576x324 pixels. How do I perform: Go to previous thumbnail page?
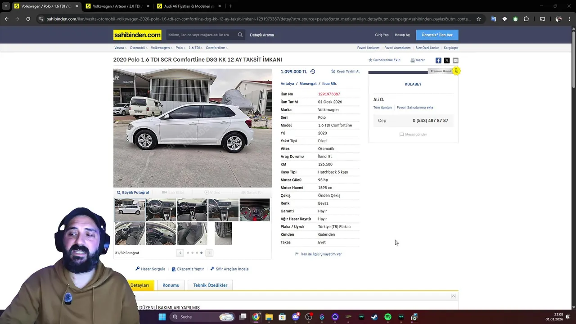point(180,253)
